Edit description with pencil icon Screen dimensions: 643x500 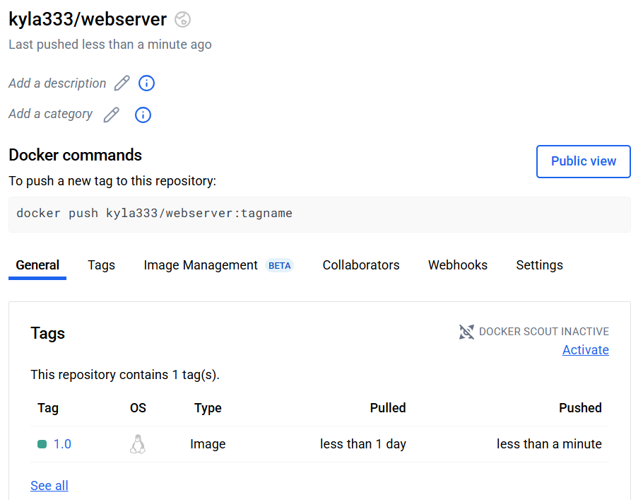(x=122, y=83)
